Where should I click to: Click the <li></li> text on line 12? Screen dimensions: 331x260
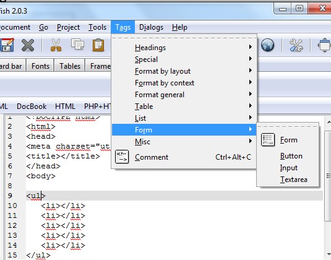click(x=63, y=225)
